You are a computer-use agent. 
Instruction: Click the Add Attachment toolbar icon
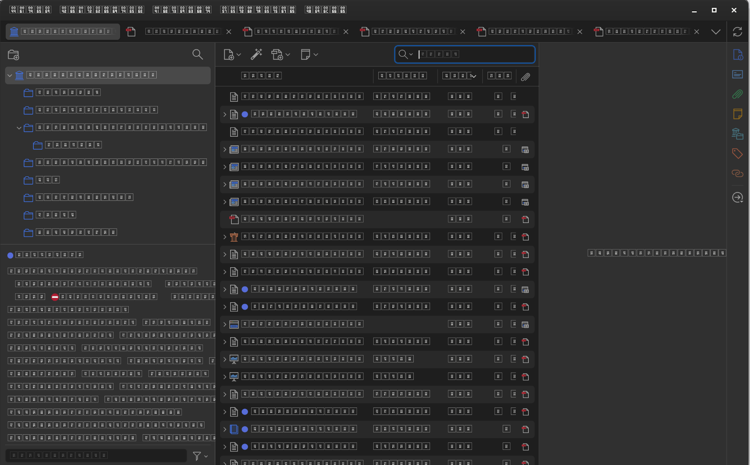(x=277, y=55)
